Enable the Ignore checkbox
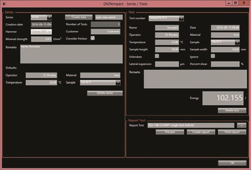 click(213, 56)
